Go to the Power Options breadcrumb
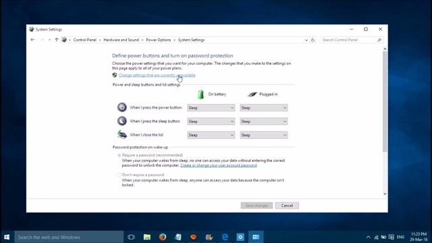 159,40
